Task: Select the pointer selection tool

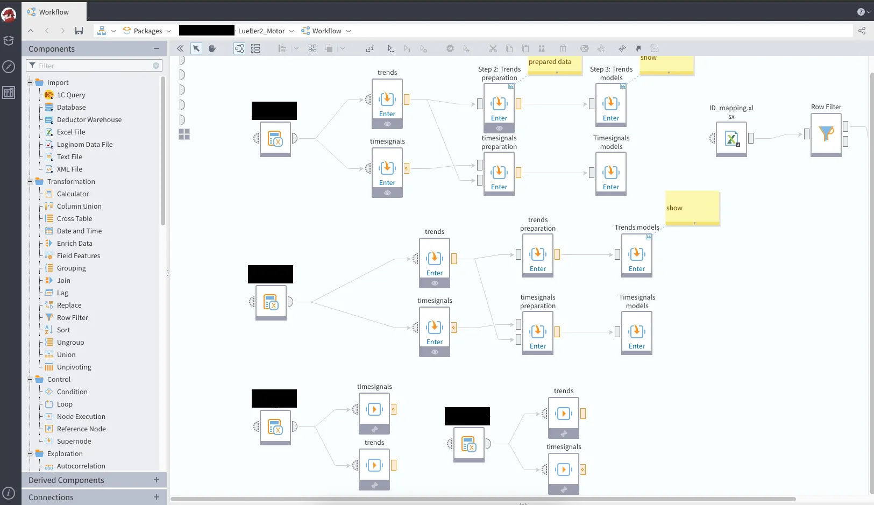Action: [x=196, y=48]
